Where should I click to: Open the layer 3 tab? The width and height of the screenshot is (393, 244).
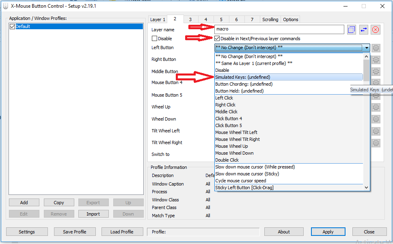point(190,19)
